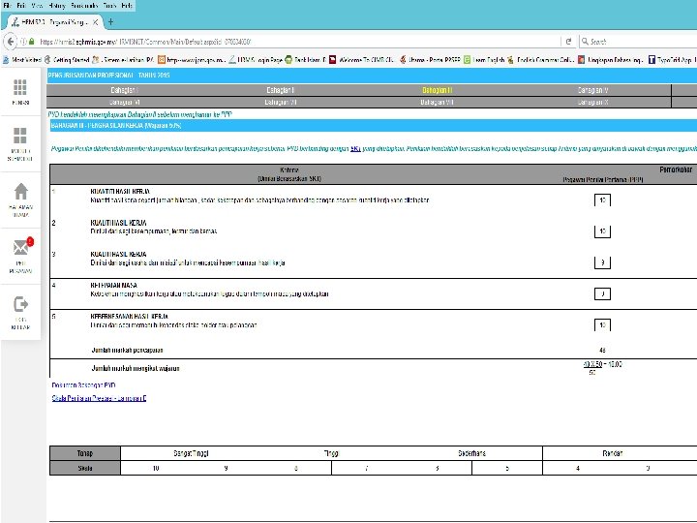697x523 pixels.
Task: Switch to Bahagian IV tab
Action: click(x=593, y=90)
